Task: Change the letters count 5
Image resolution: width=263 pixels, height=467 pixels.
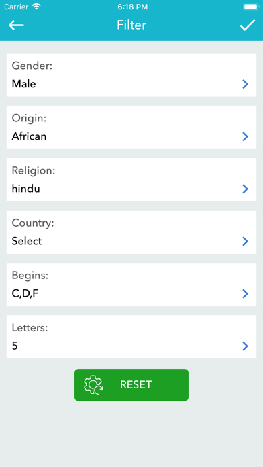Action: click(15, 346)
